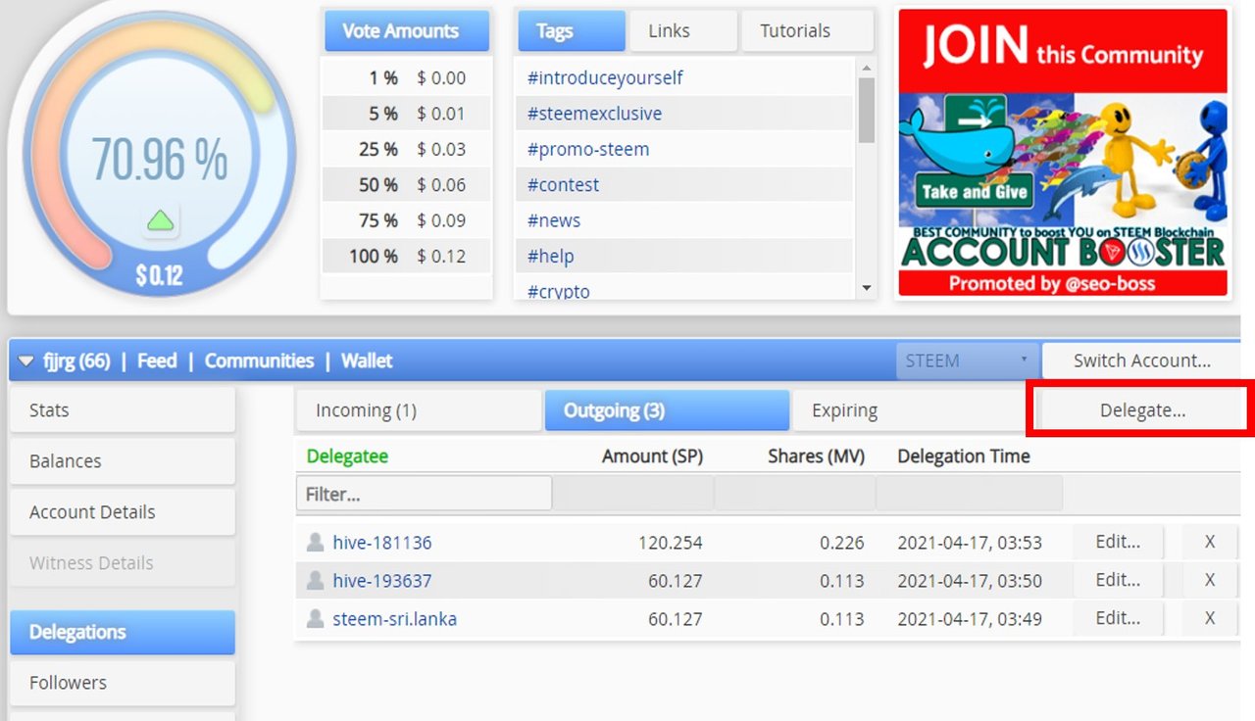Select the Outgoing (3) delegations tab
Screen dimensions: 1255x721
(667, 410)
